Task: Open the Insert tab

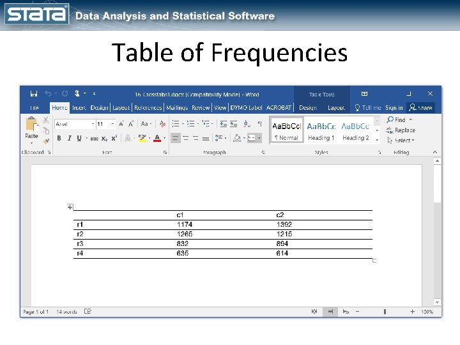Action: (79, 108)
